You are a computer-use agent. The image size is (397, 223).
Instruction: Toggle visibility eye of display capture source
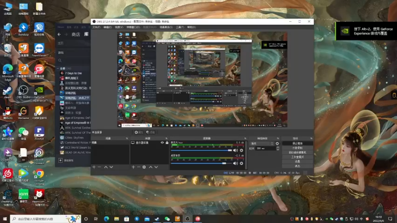162,143
